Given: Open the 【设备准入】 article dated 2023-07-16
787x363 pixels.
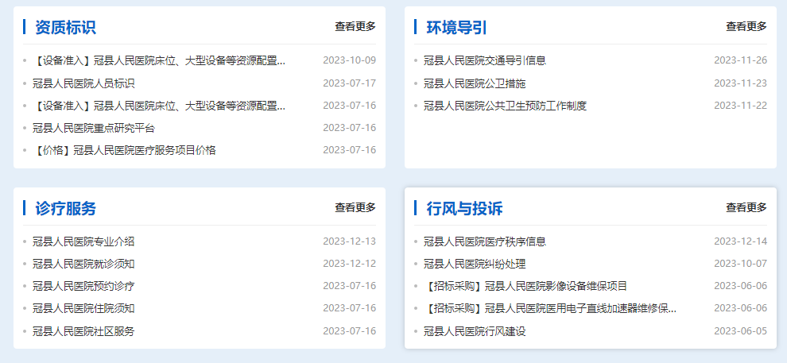Looking at the screenshot, I should (x=159, y=106).
